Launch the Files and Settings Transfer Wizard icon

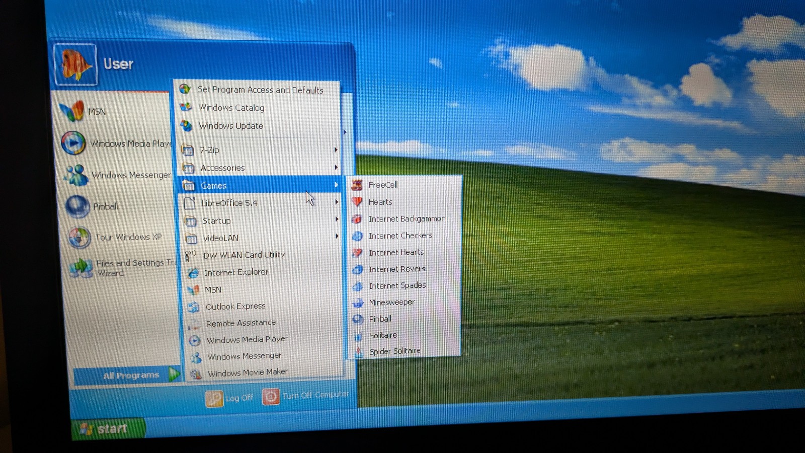(x=81, y=268)
